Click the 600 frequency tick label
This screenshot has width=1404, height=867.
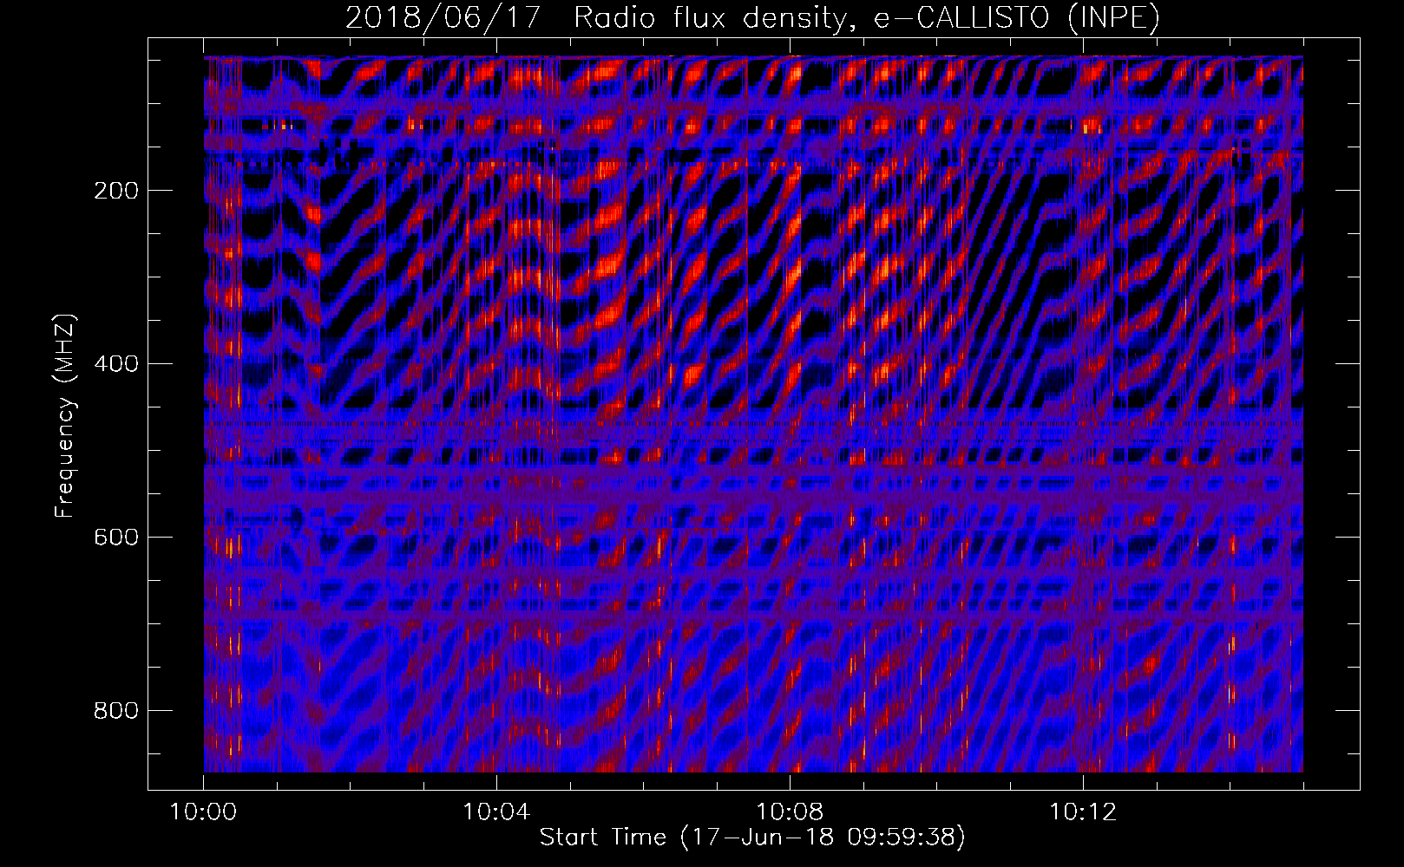click(116, 538)
